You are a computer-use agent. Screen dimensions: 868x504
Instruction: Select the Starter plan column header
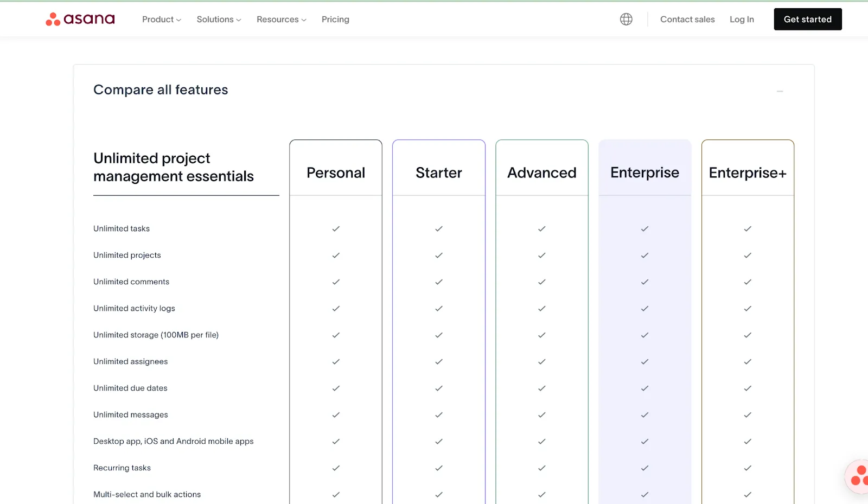pyautogui.click(x=438, y=173)
